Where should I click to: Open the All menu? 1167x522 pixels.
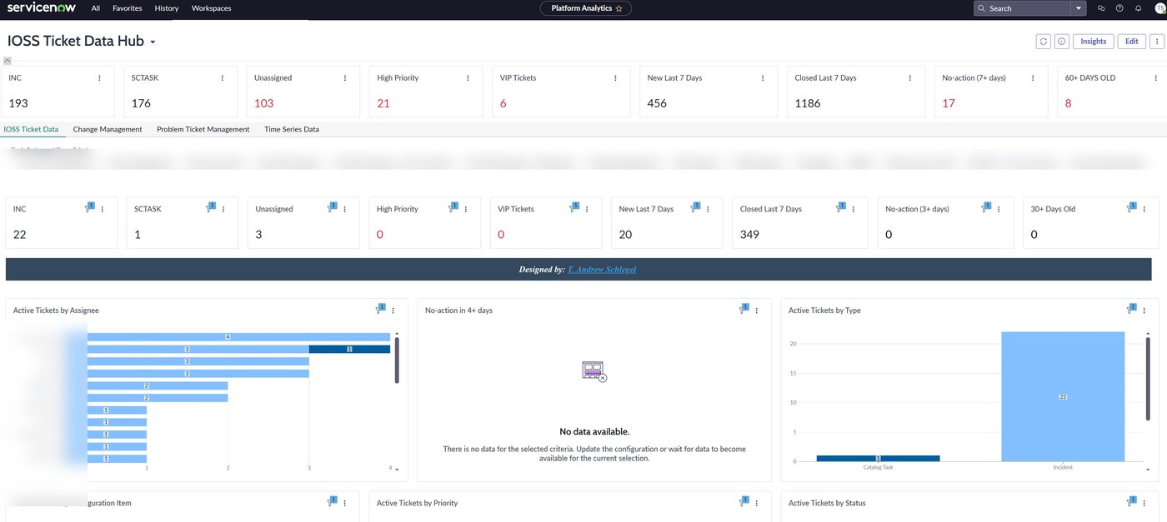[x=96, y=8]
